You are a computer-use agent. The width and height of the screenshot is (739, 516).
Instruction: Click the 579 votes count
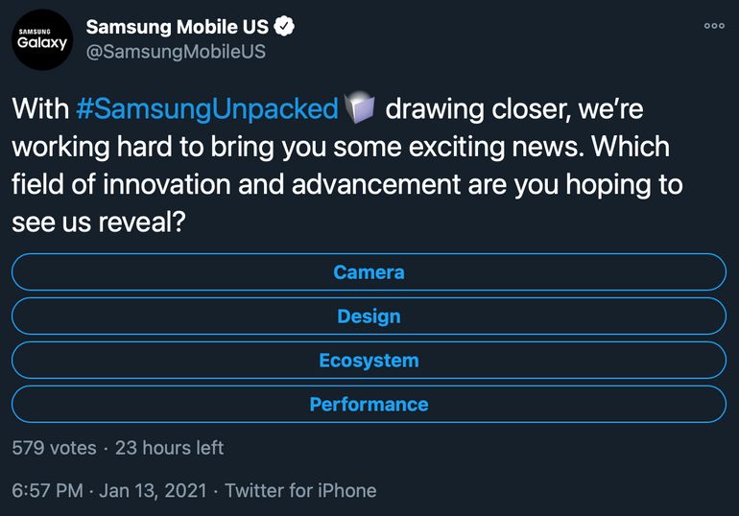click(x=54, y=448)
